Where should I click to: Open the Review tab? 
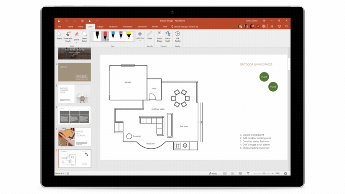point(155,26)
